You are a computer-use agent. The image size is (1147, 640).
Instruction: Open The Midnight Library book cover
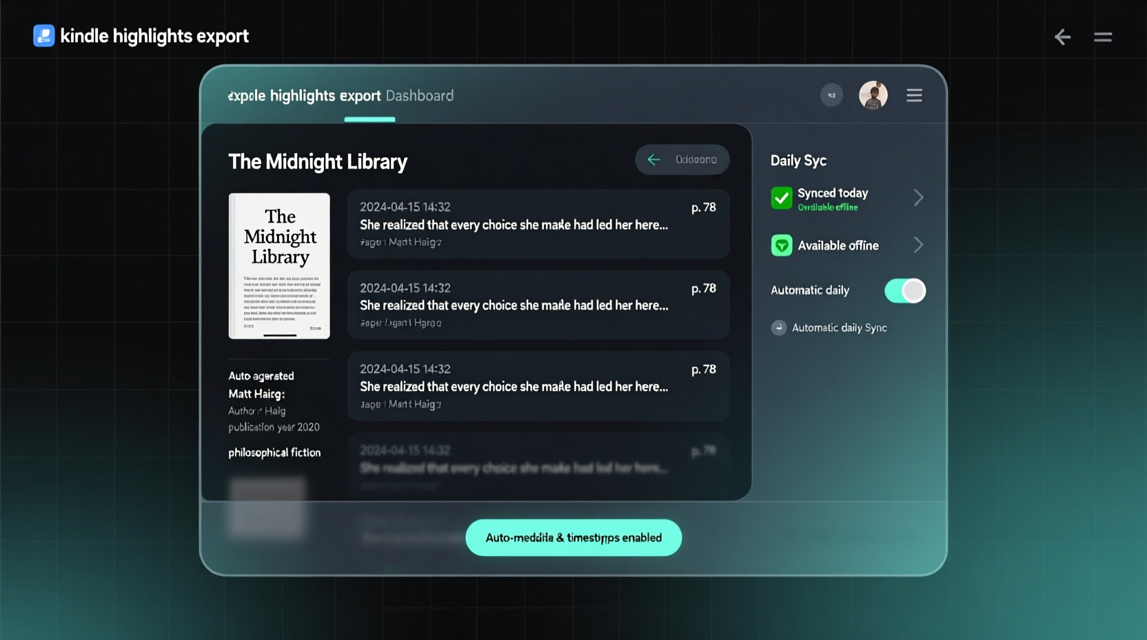(x=279, y=266)
